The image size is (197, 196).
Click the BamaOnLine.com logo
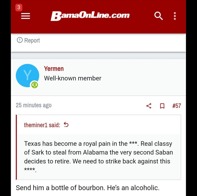pyautogui.click(x=90, y=16)
